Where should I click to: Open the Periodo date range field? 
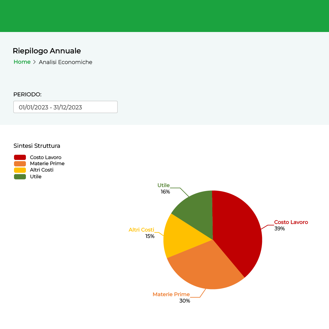65,107
